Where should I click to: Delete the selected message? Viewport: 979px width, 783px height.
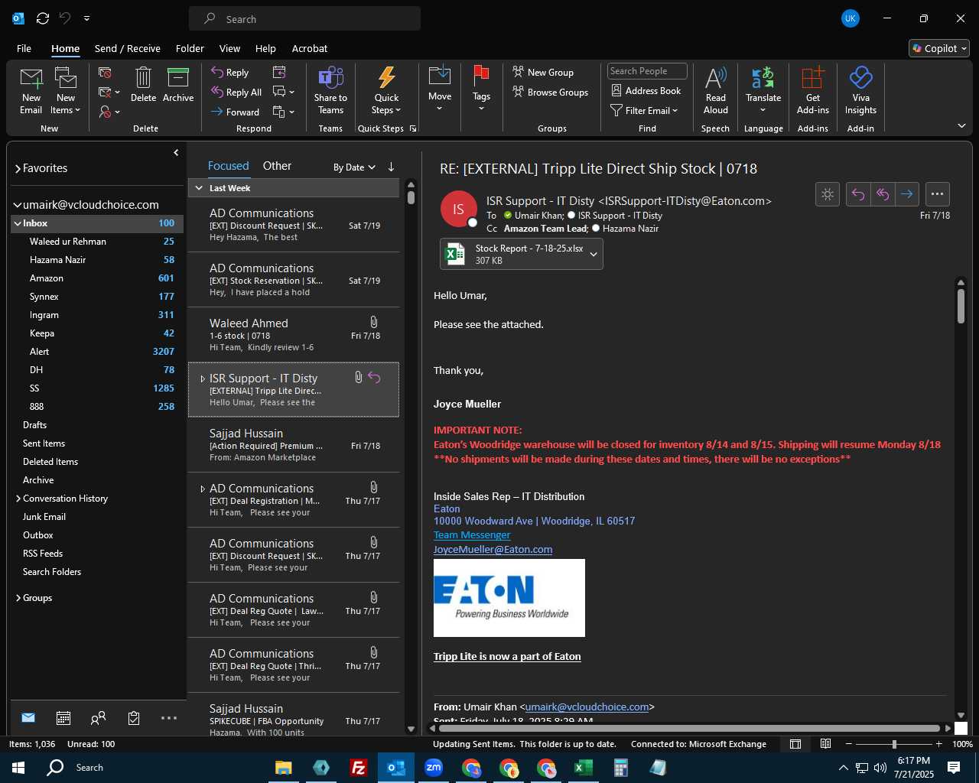pos(143,85)
